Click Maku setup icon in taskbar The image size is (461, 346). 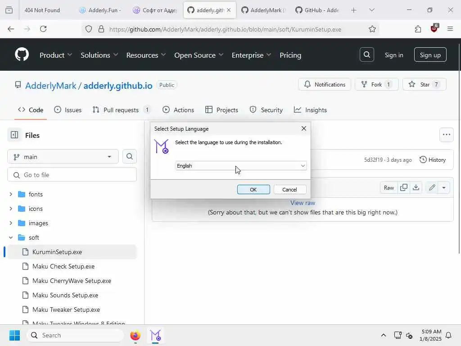pyautogui.click(x=155, y=335)
